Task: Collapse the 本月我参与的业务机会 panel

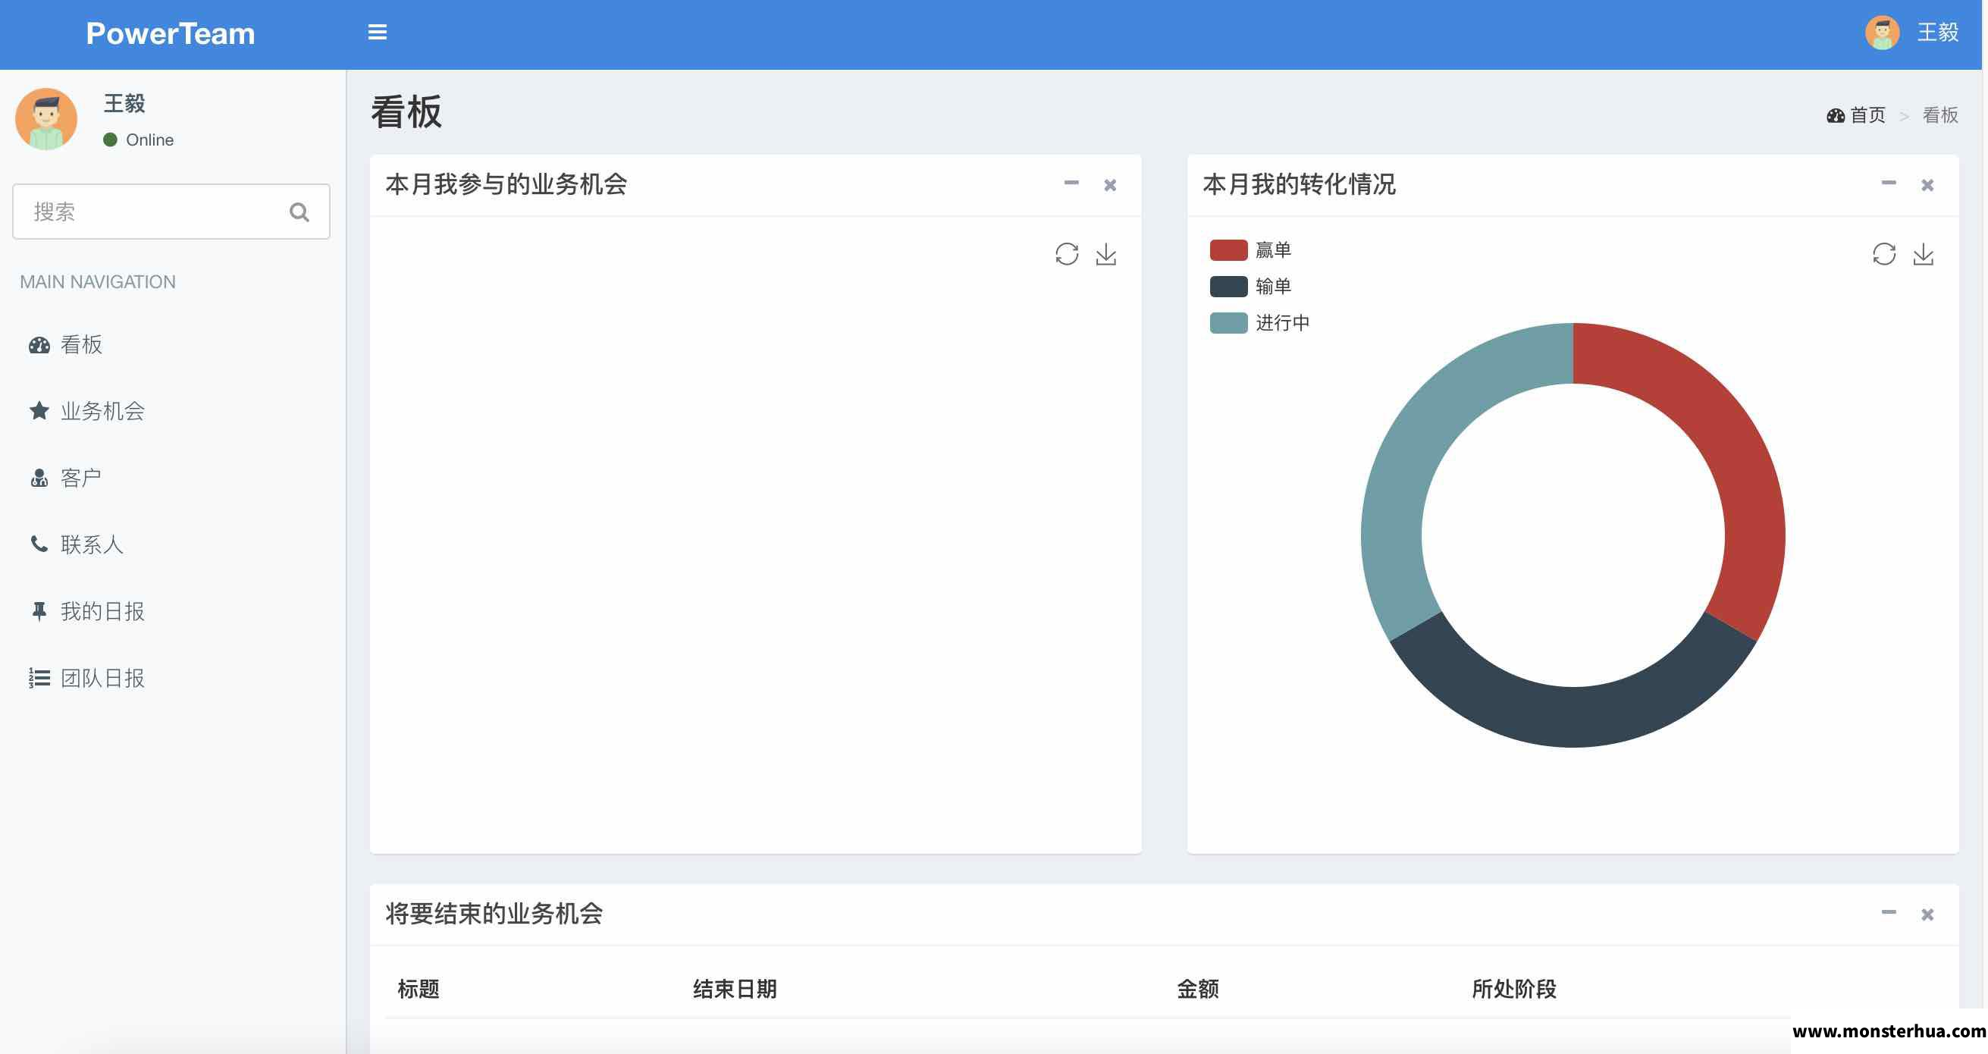Action: (1071, 184)
